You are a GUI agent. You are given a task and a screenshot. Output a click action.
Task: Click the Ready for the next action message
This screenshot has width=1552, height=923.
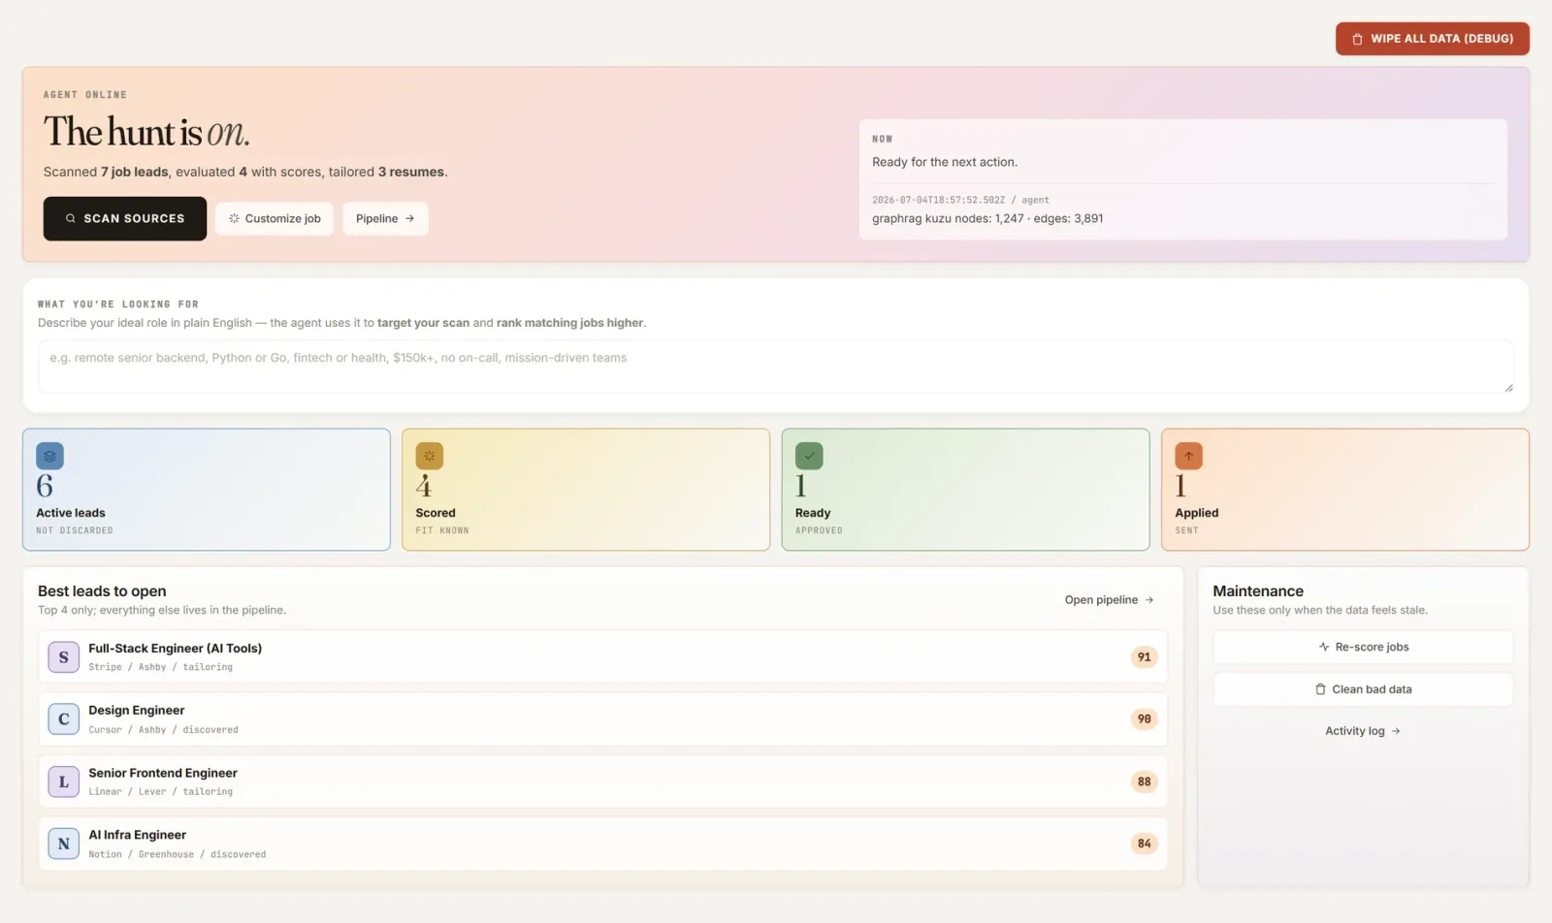pyautogui.click(x=945, y=162)
